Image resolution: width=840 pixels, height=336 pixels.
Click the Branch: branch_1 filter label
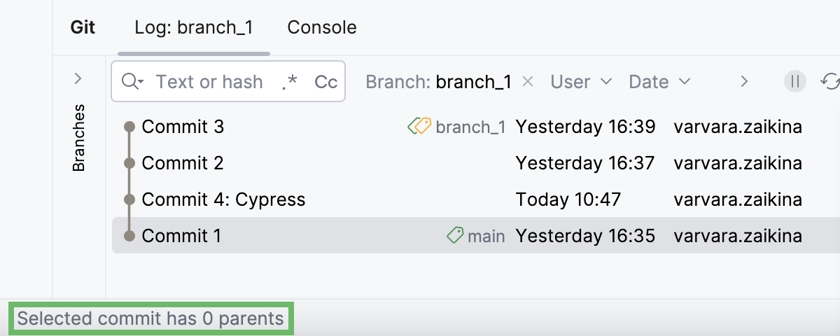438,82
